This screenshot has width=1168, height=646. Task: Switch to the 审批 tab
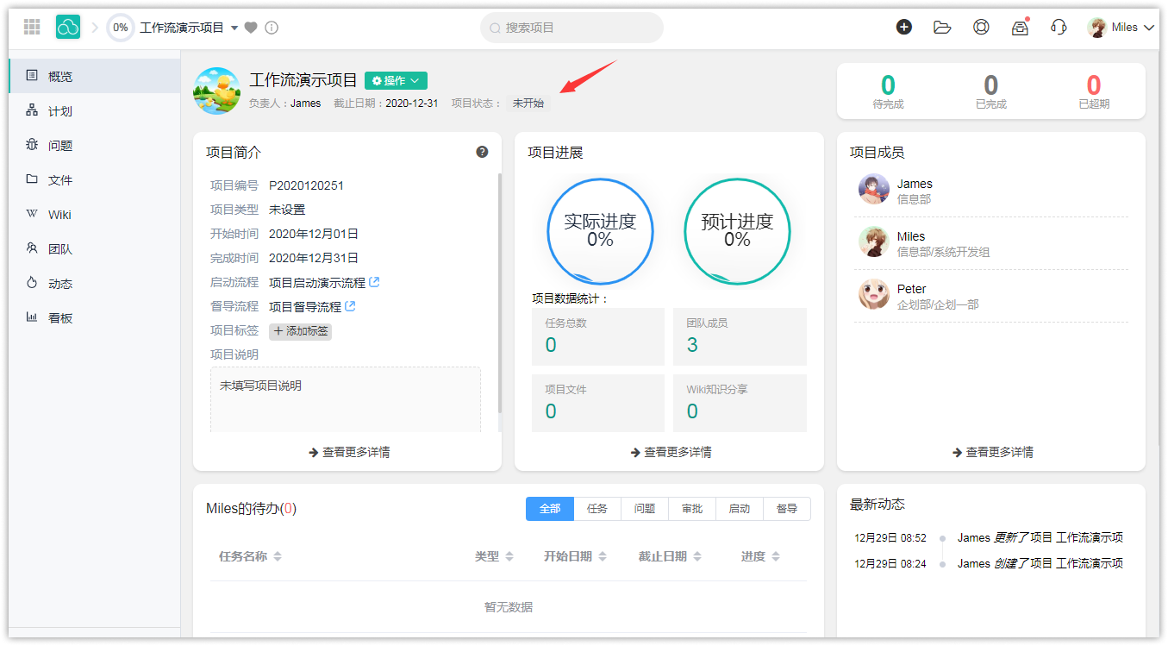(691, 509)
